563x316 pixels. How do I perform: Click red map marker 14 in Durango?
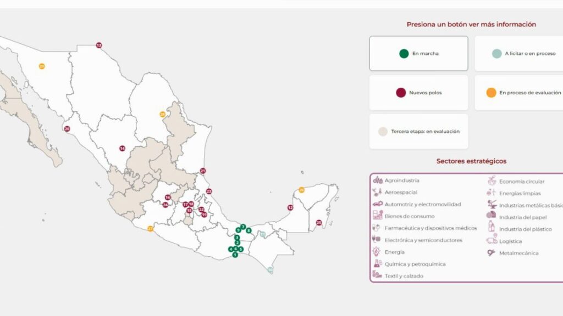tap(122, 148)
